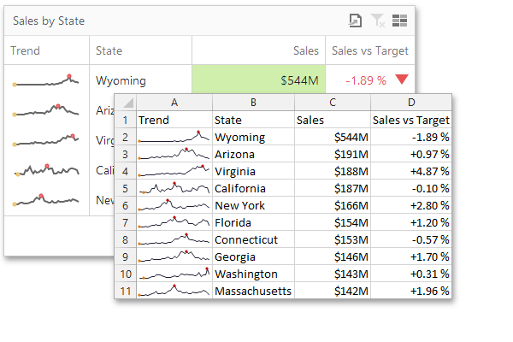Click spreadsheet cell Virginia
This screenshot has width=513, height=342.
pos(253,171)
